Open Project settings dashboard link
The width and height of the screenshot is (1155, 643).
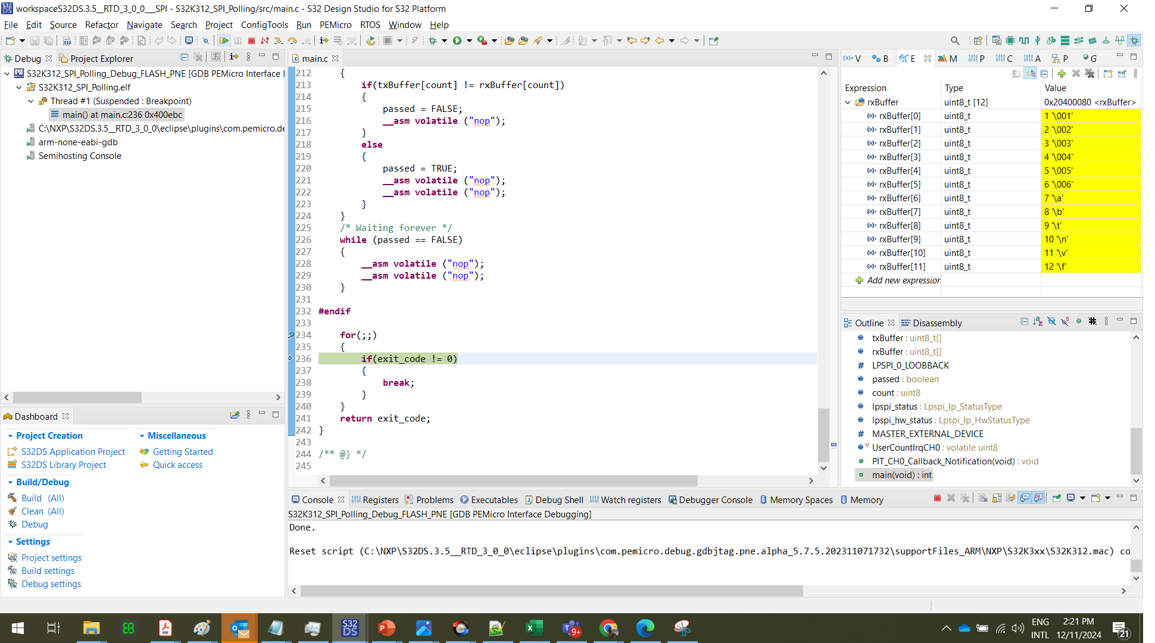[51, 558]
